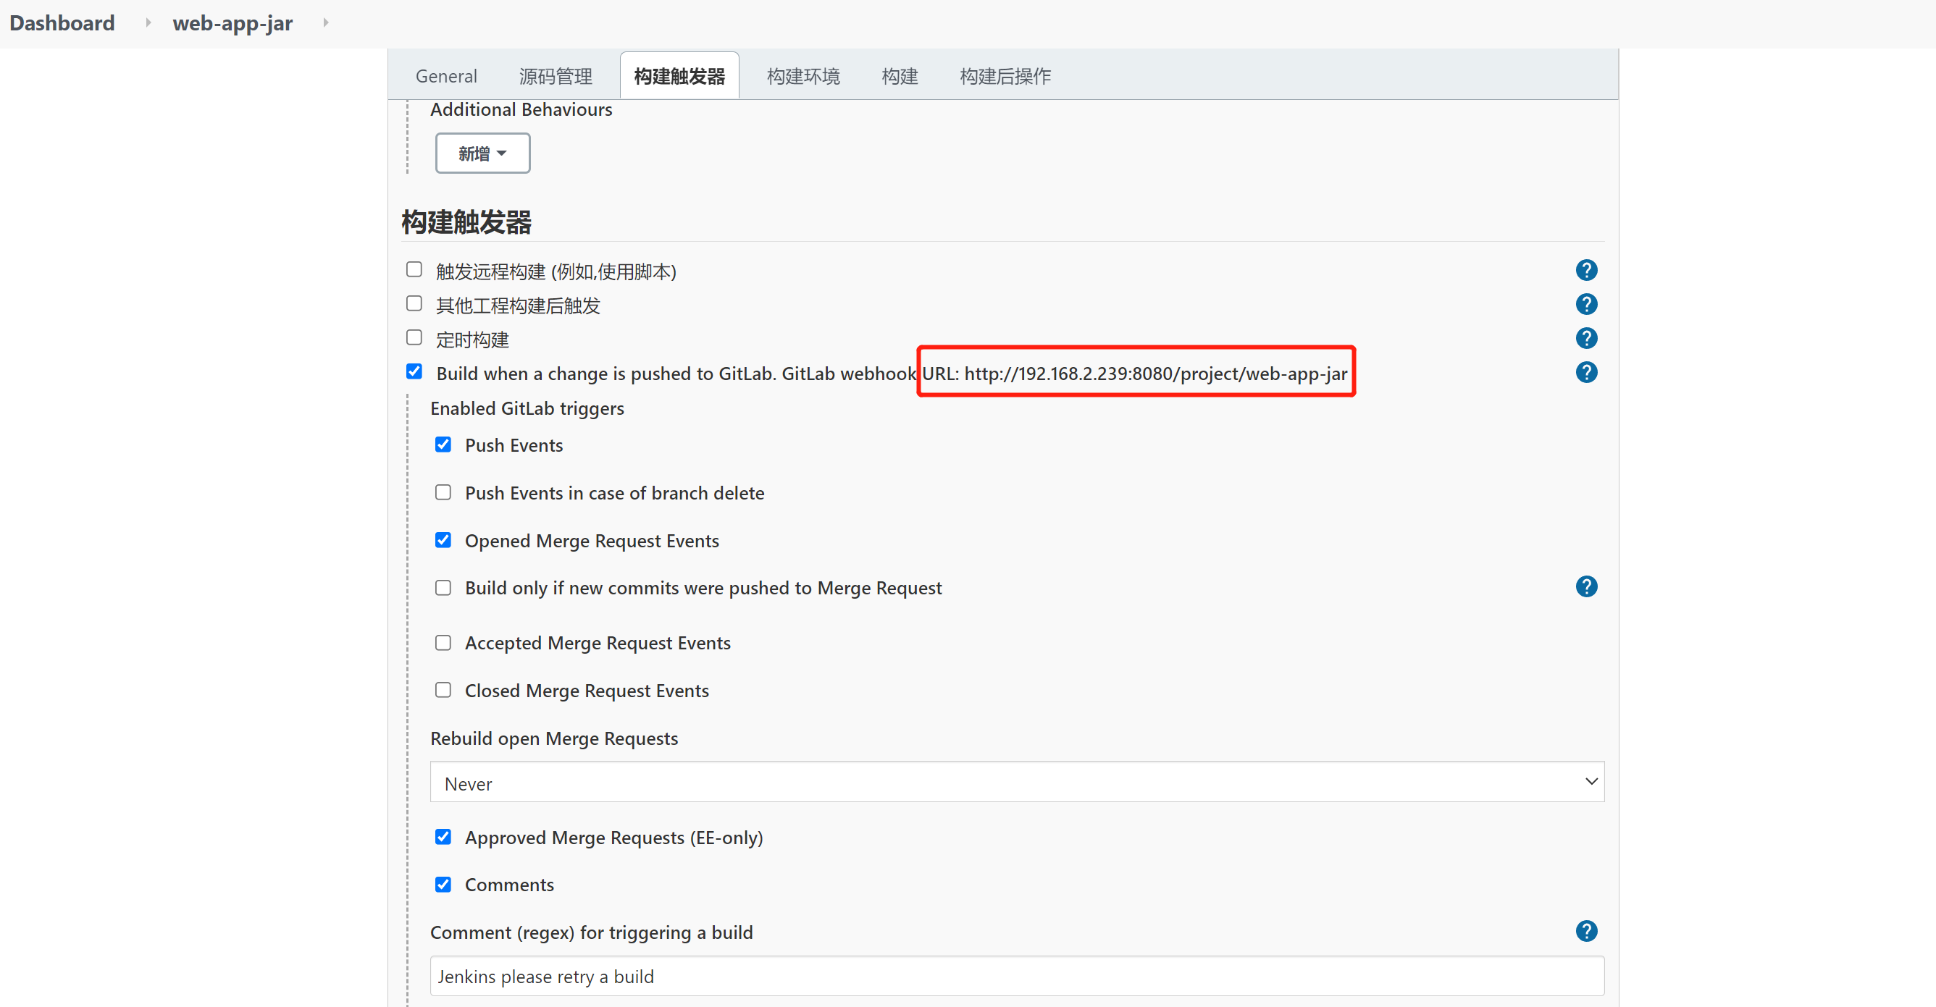Go to Dashboard breadcrumb link
This screenshot has width=1936, height=1007.
(62, 22)
